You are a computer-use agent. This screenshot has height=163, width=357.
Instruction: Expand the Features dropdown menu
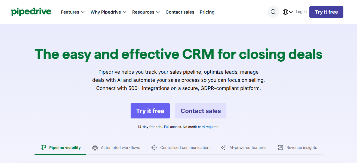[x=73, y=12]
